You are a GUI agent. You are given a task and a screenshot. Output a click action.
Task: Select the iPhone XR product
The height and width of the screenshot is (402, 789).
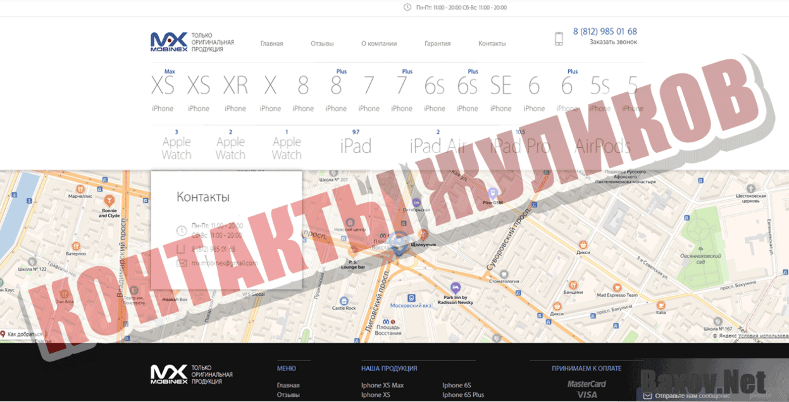[x=235, y=90]
